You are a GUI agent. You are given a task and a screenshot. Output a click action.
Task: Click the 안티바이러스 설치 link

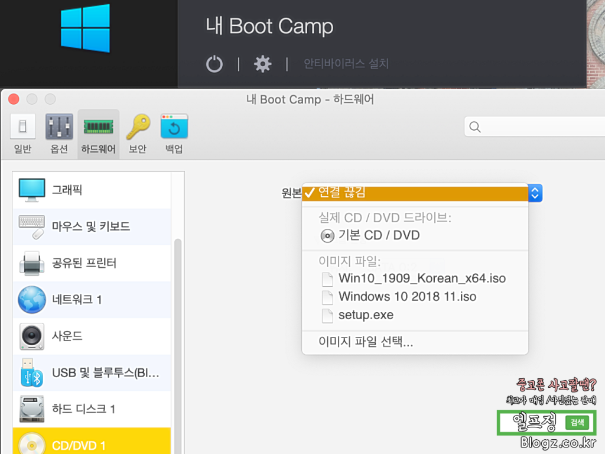coord(346,63)
